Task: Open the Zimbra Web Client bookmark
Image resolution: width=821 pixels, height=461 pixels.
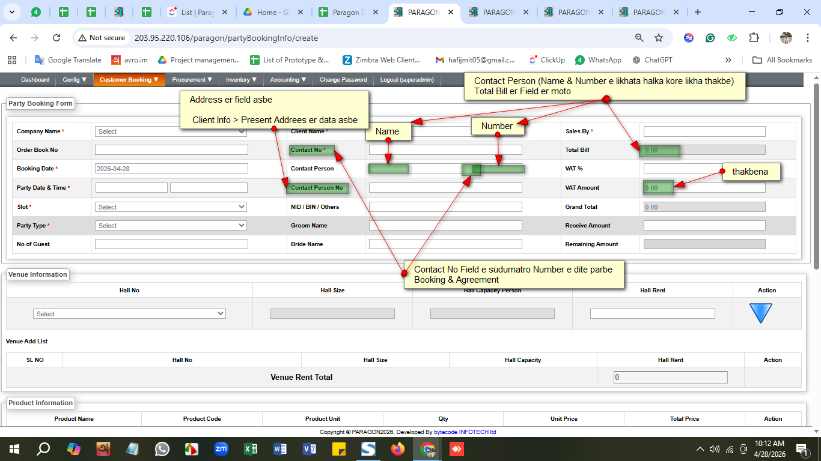Action: [x=382, y=60]
